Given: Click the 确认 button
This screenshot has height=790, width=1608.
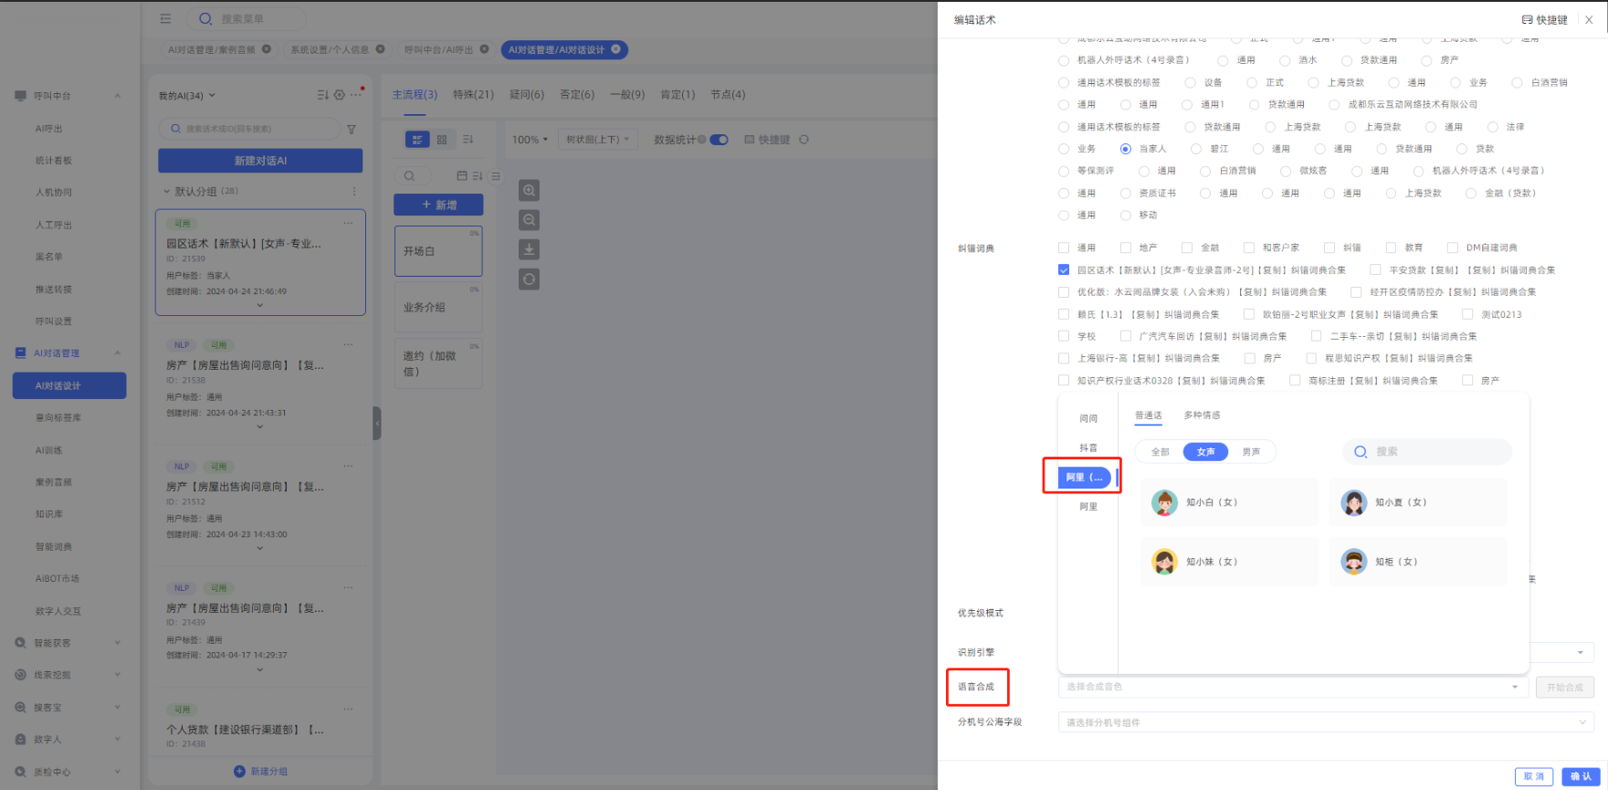Looking at the screenshot, I should (x=1581, y=776).
